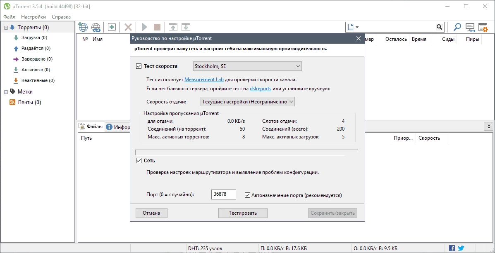Open the search magnifier icon
The width and height of the screenshot is (495, 253).
pyautogui.click(x=457, y=27)
